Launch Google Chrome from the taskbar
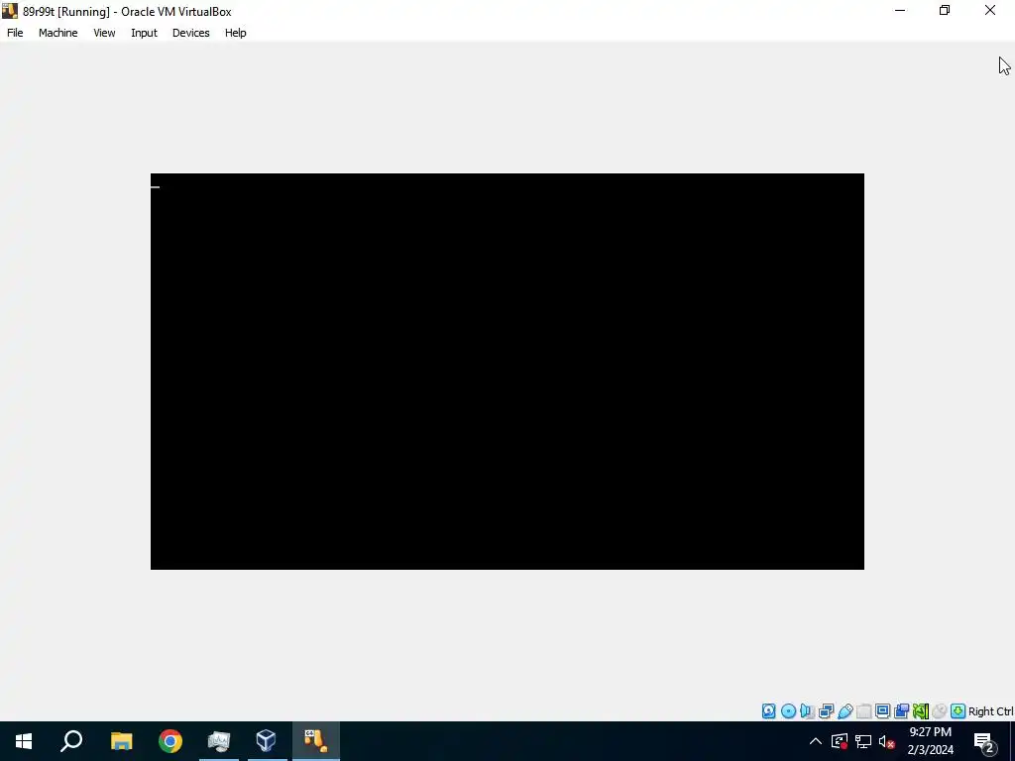Screen dimensions: 1015x761 click(170, 741)
